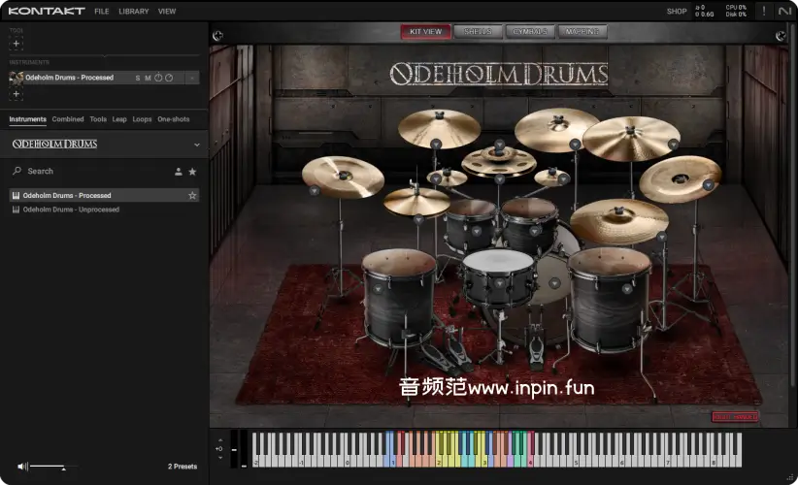The width and height of the screenshot is (798, 485).
Task: Click the small right splash cymbal
Action: coord(551,177)
